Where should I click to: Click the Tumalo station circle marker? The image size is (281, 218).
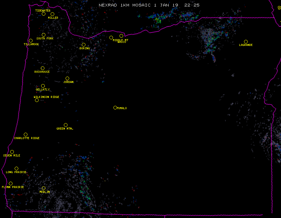115,107
